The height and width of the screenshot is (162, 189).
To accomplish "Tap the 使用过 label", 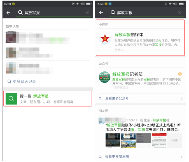I will (119, 50).
